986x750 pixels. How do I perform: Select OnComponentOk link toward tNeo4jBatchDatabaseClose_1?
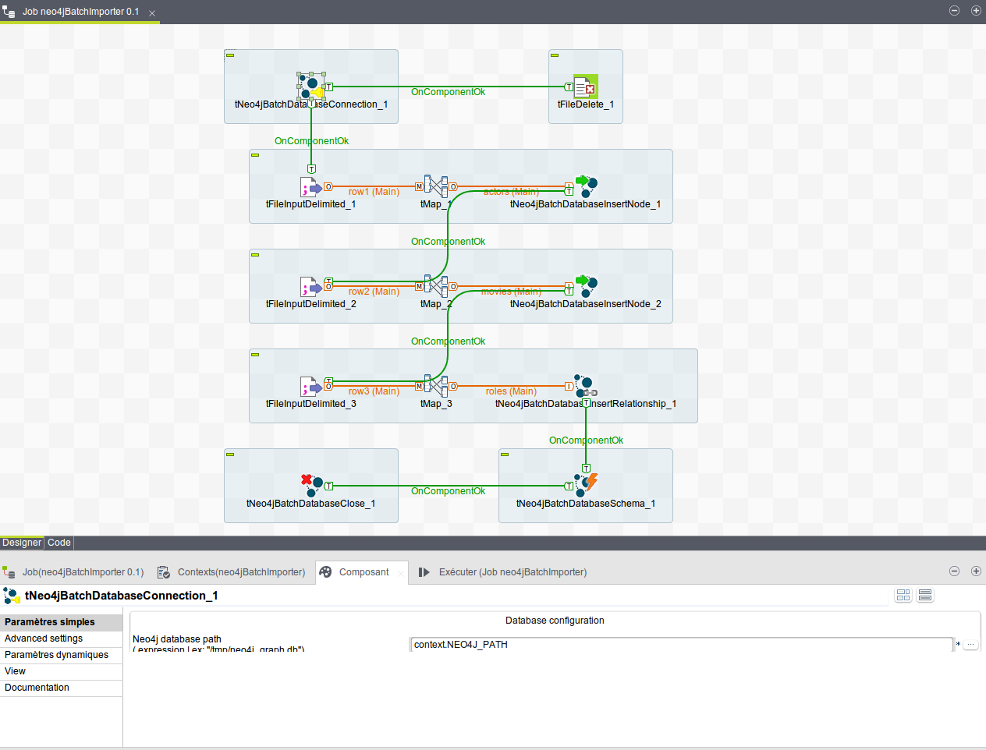click(x=448, y=491)
